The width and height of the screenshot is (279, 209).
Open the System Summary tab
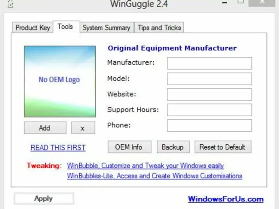point(107,28)
